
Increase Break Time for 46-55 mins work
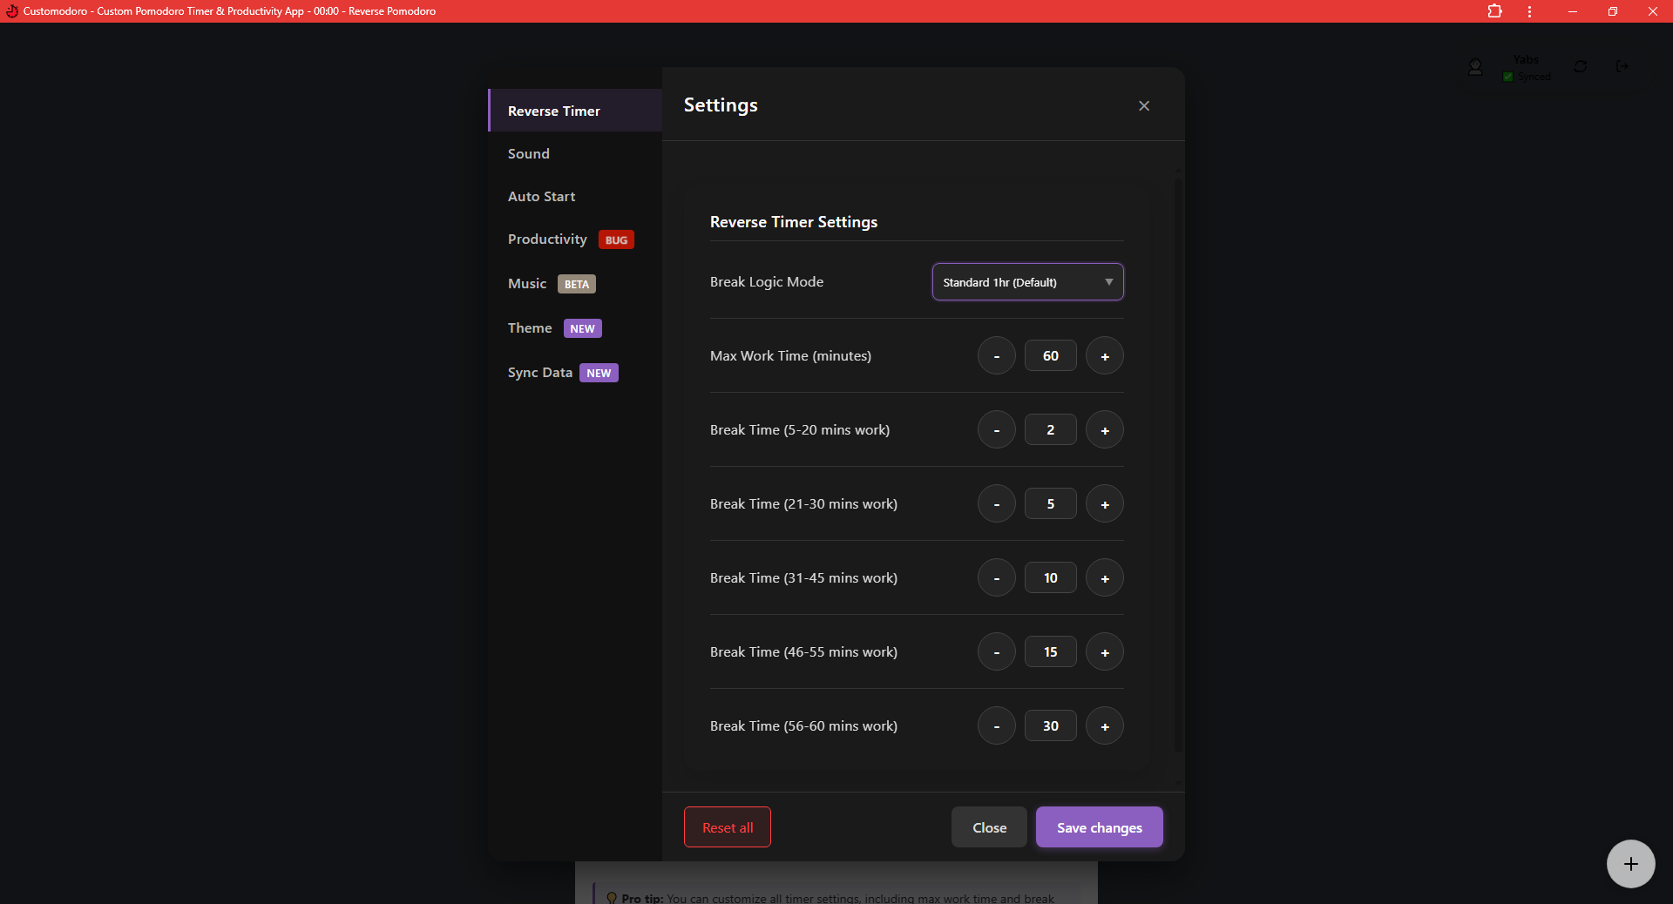pos(1105,651)
